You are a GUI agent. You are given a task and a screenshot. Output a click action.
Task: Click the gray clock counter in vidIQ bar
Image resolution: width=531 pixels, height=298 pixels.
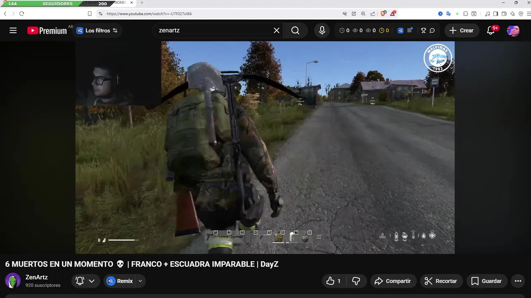(x=344, y=31)
